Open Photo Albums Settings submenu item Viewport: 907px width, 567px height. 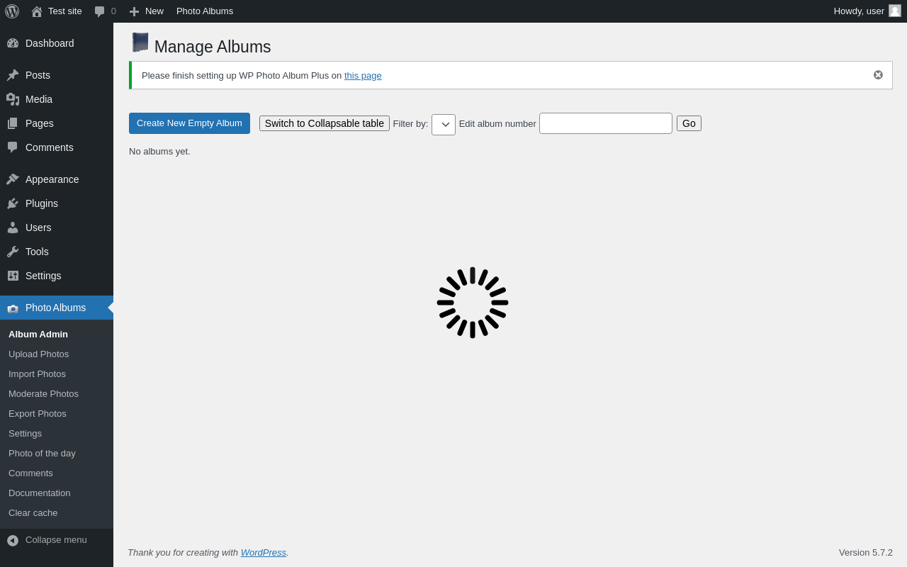pyautogui.click(x=25, y=434)
